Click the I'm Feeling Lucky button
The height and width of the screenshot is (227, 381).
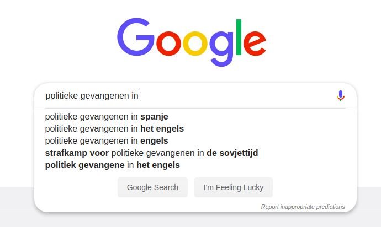(234, 187)
